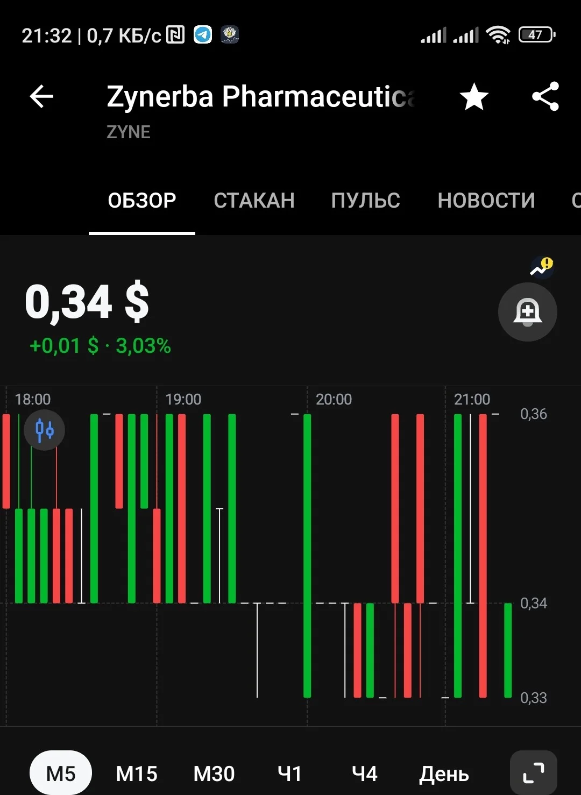581x795 pixels.
Task: Switch to the ОБЗОР tab
Action: [x=142, y=201]
